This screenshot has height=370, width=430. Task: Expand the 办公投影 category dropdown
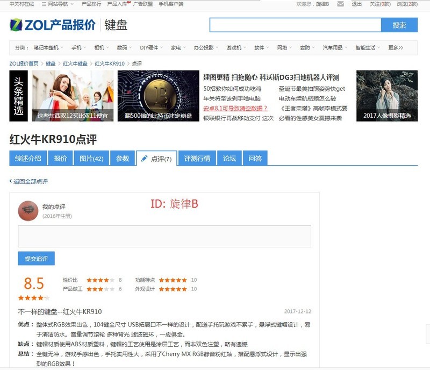(206, 48)
